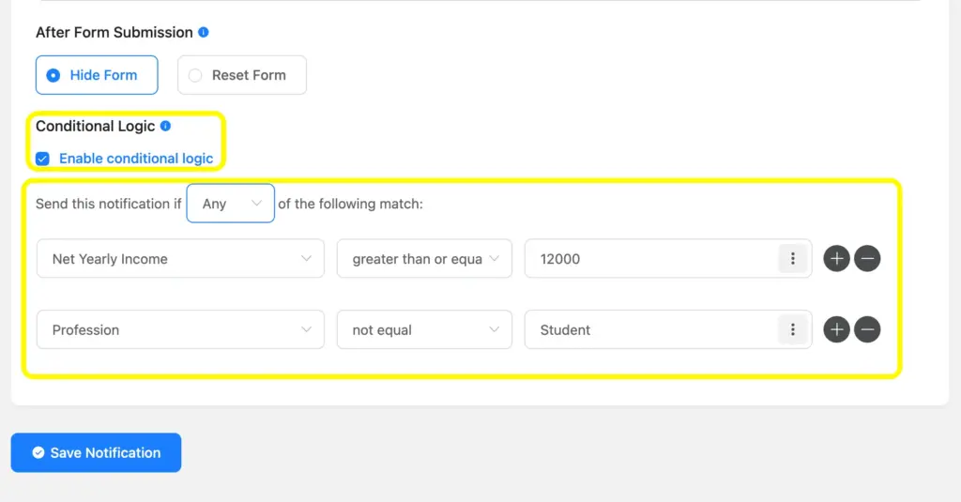Click the Enable conditional logic label text
This screenshot has width=961, height=502.
click(x=136, y=159)
